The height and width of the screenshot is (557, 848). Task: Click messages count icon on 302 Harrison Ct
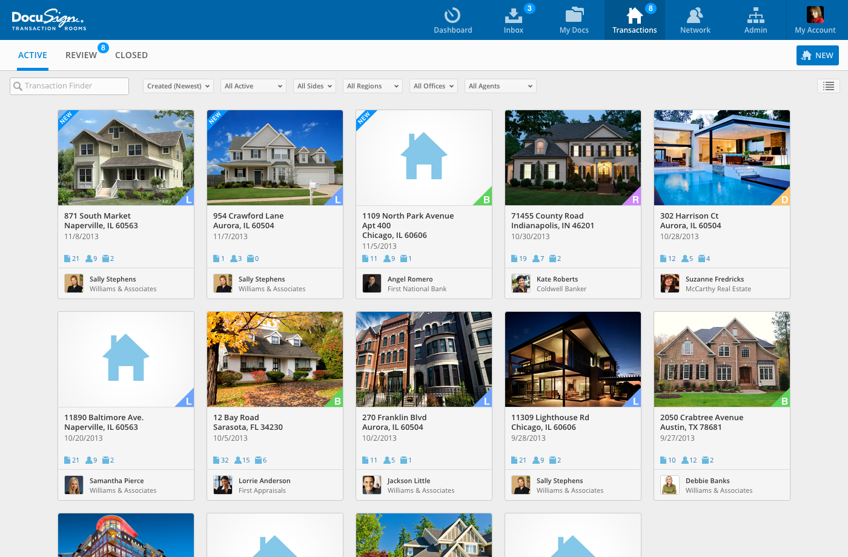(x=701, y=259)
